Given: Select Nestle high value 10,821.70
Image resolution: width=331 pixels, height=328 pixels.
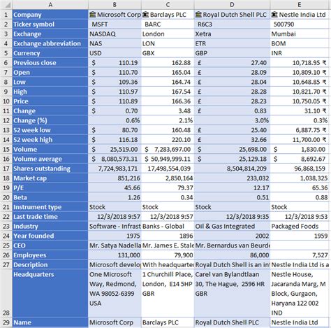Looking at the screenshot, I should click(x=300, y=92).
